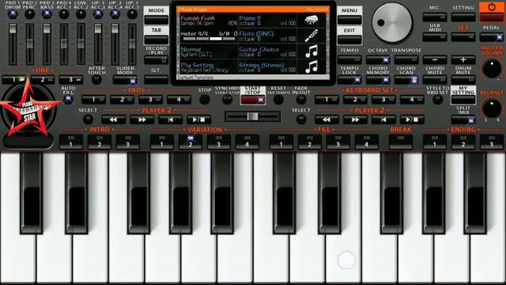Viewport: 506px width, 285px height.
Task: Click the Start/Stop button
Action: pos(253,101)
